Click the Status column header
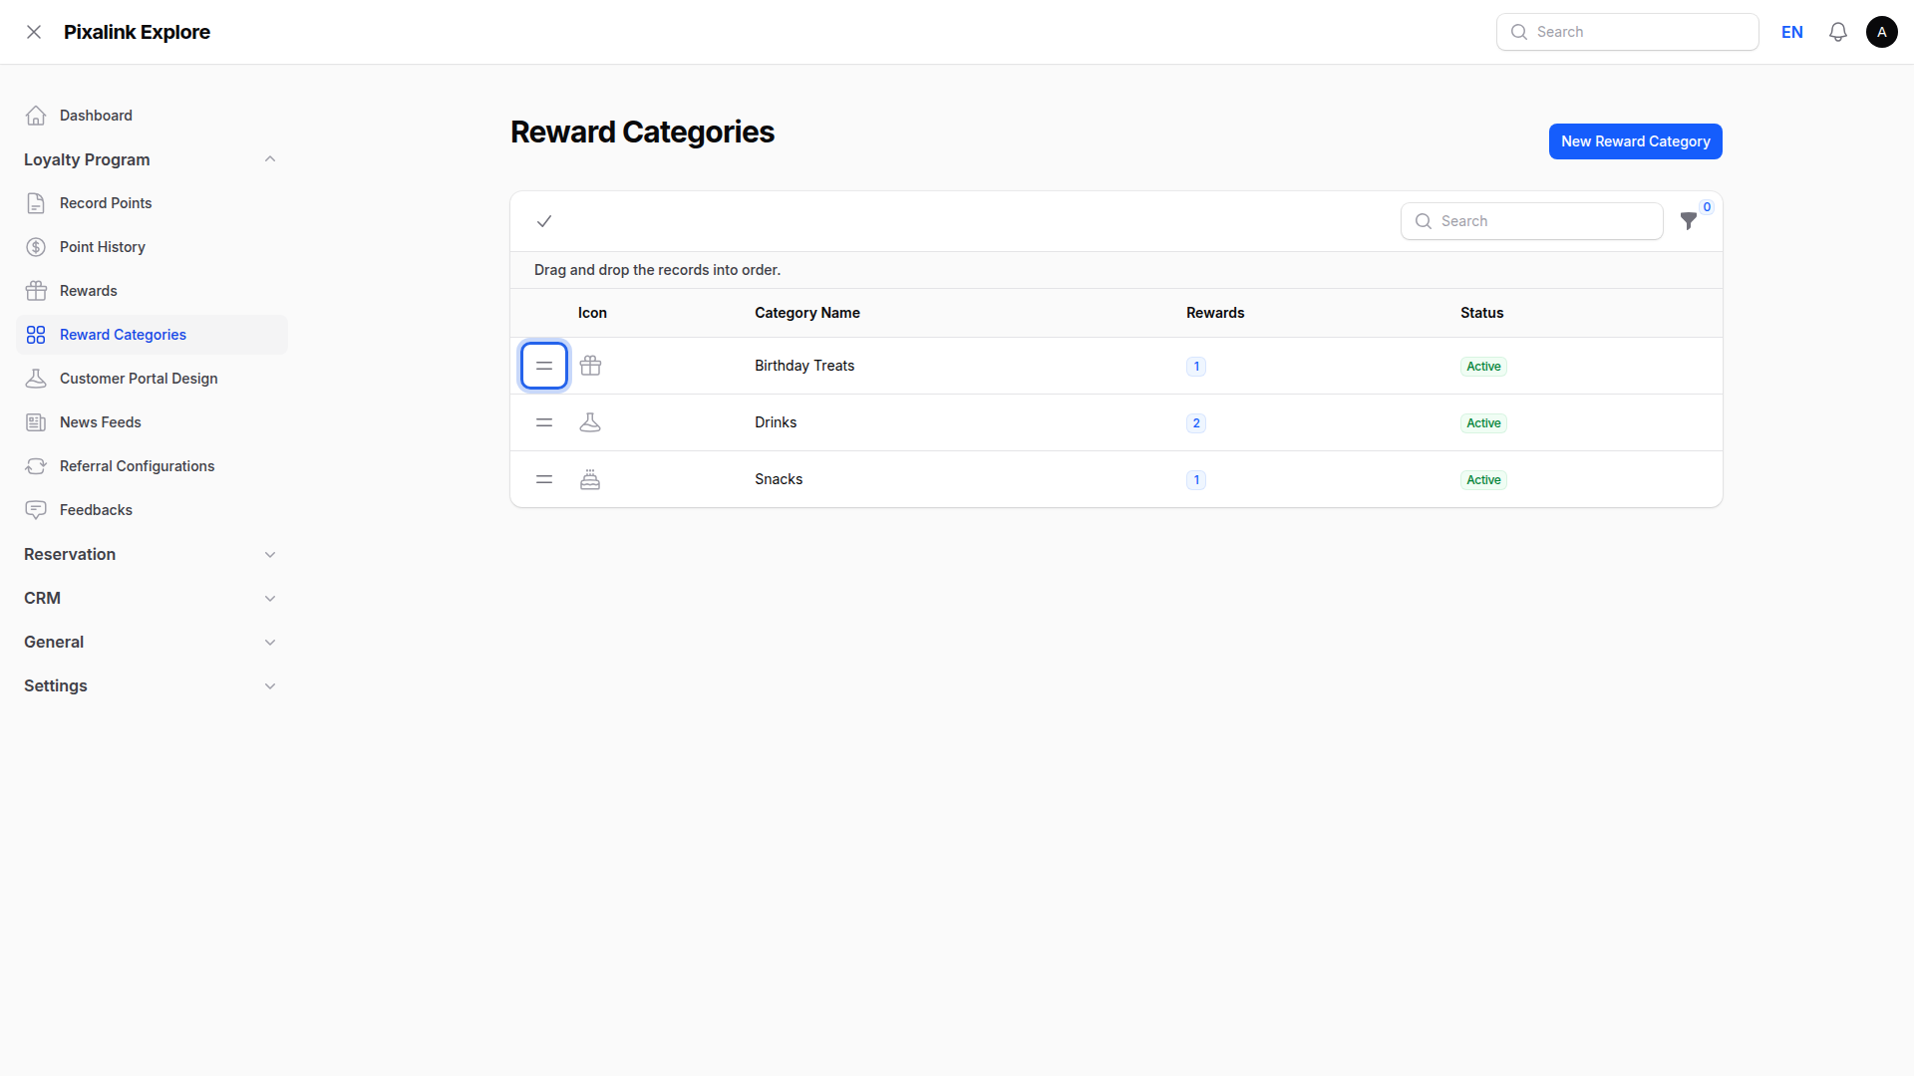The width and height of the screenshot is (1914, 1076). pos(1482,313)
